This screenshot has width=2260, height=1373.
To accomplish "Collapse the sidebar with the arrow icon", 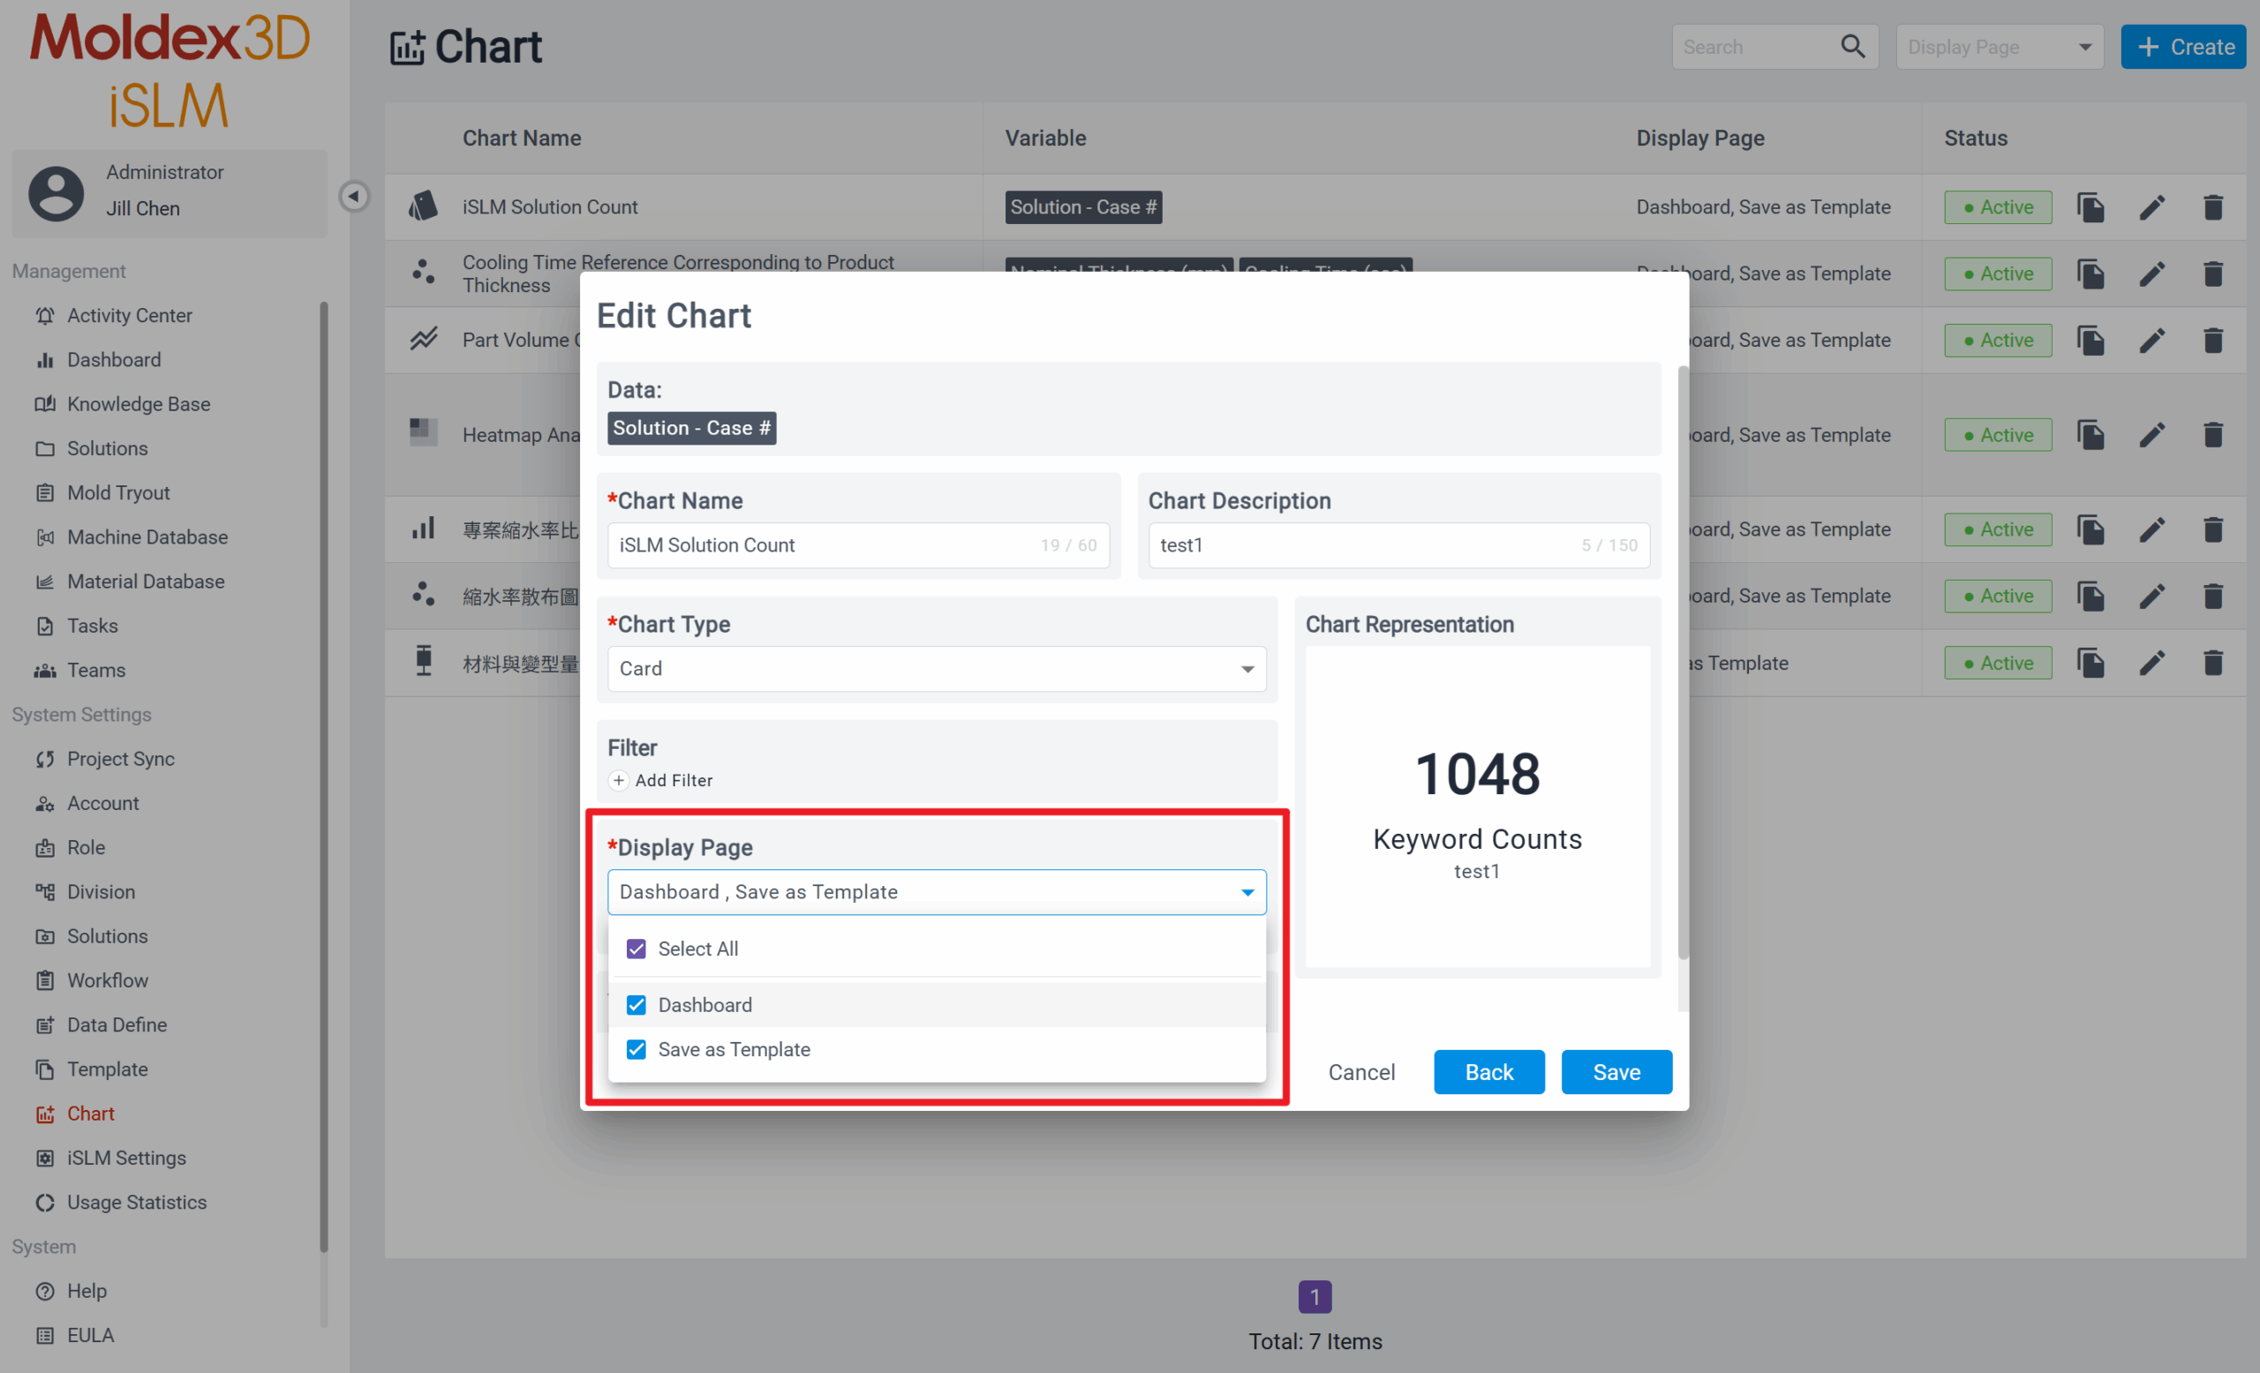I will [354, 196].
